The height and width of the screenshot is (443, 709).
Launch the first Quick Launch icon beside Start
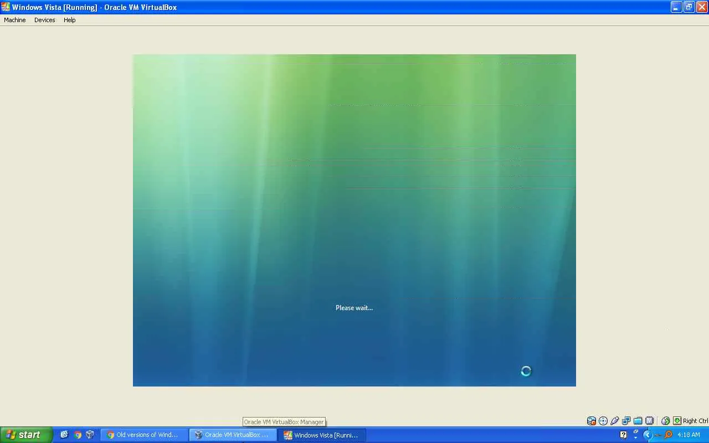click(64, 435)
